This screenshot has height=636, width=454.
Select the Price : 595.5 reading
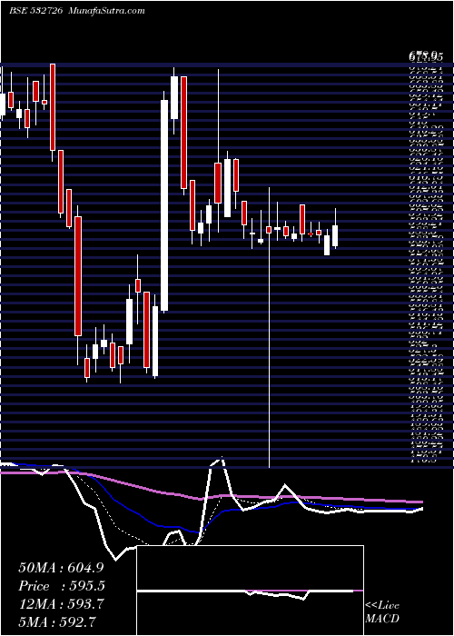tap(61, 586)
